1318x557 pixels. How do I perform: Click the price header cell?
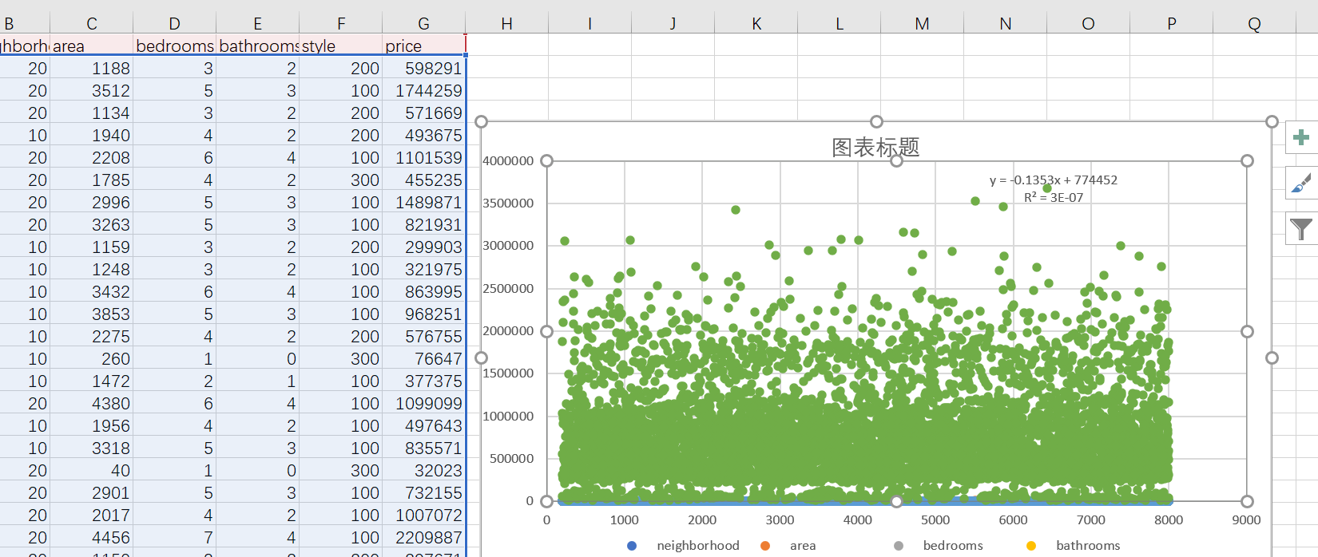[x=423, y=45]
